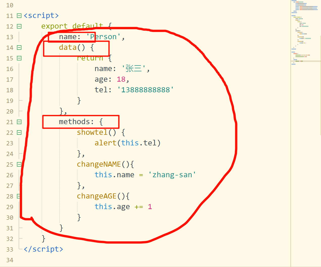Image resolution: width=321 pixels, height=267 pixels.
Task: Fold the data() function on line 14
Action: point(19,48)
